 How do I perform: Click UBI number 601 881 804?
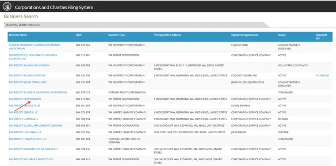pos(83,139)
